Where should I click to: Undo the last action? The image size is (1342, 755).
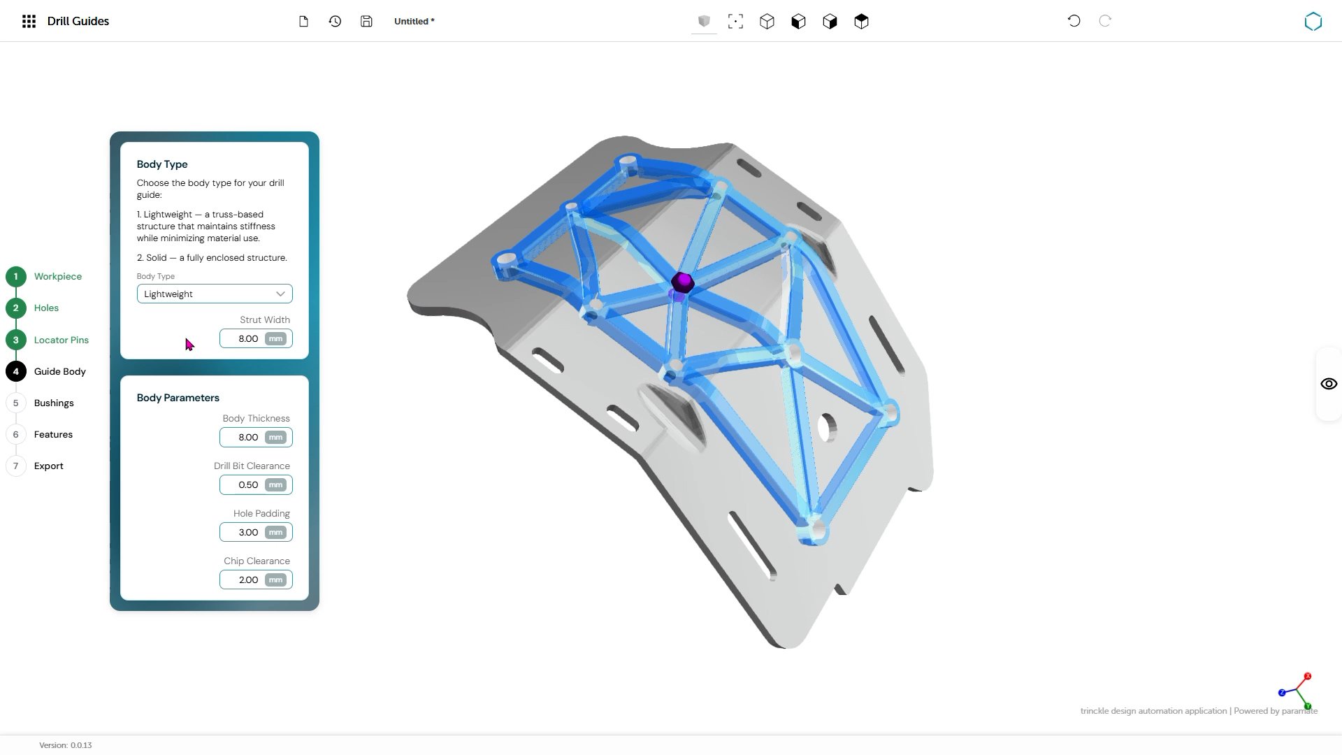point(1074,21)
